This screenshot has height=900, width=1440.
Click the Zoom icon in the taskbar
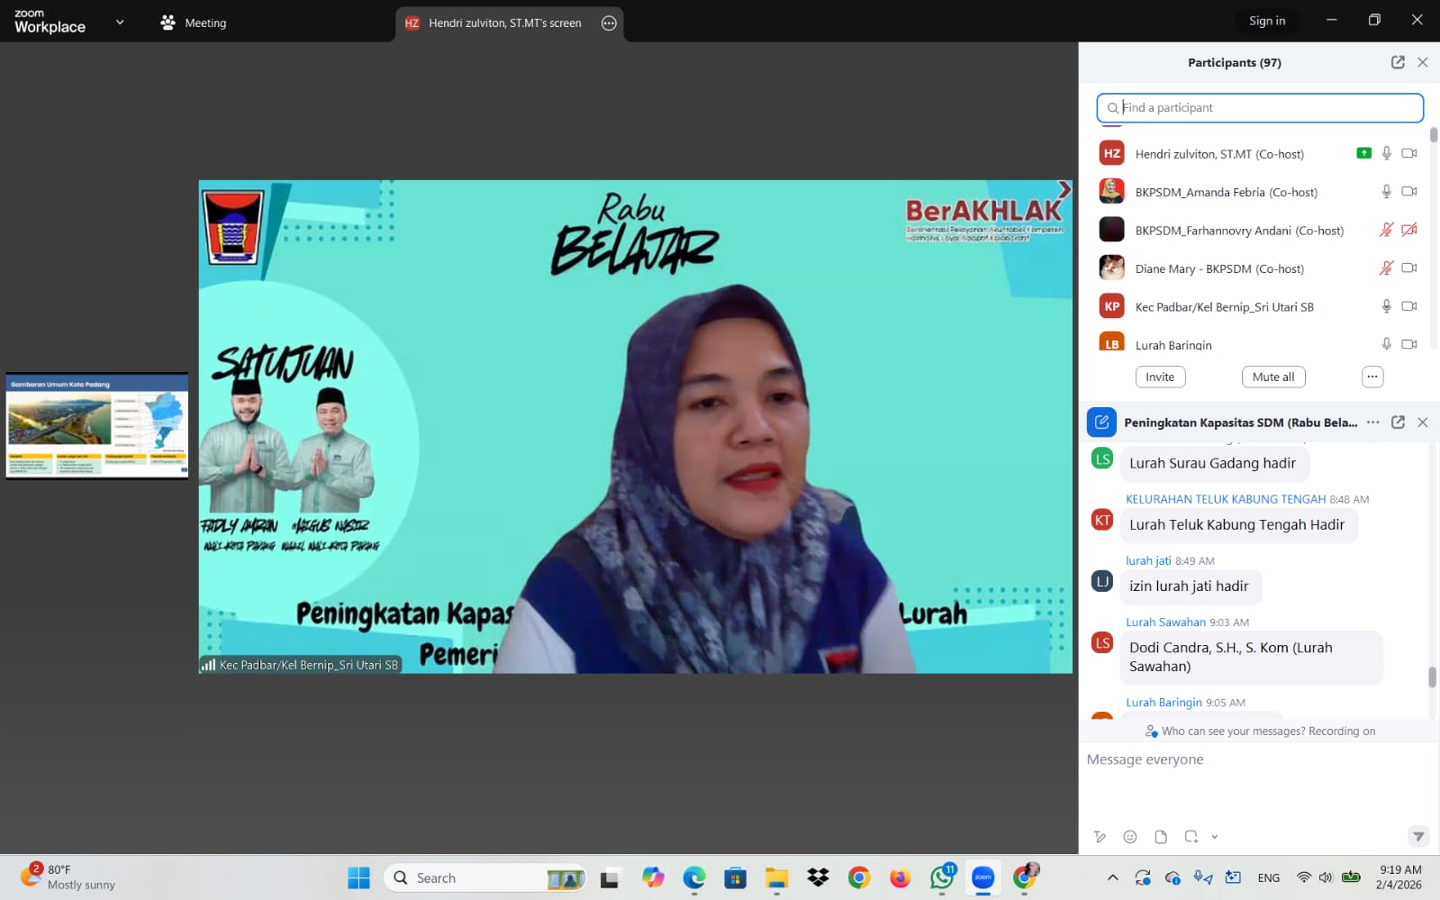(983, 877)
